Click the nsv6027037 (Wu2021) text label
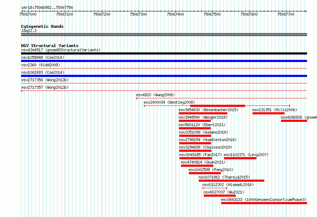This screenshot has height=217, width=317. (224, 192)
